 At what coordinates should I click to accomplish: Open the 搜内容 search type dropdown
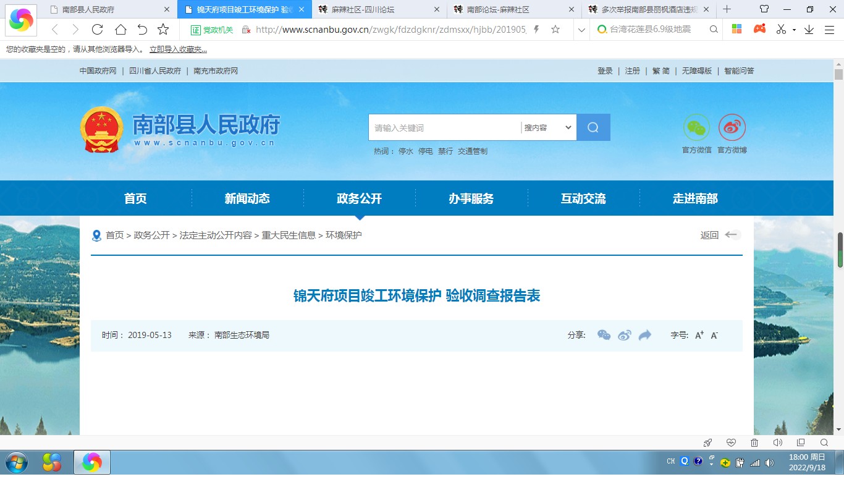(x=548, y=127)
